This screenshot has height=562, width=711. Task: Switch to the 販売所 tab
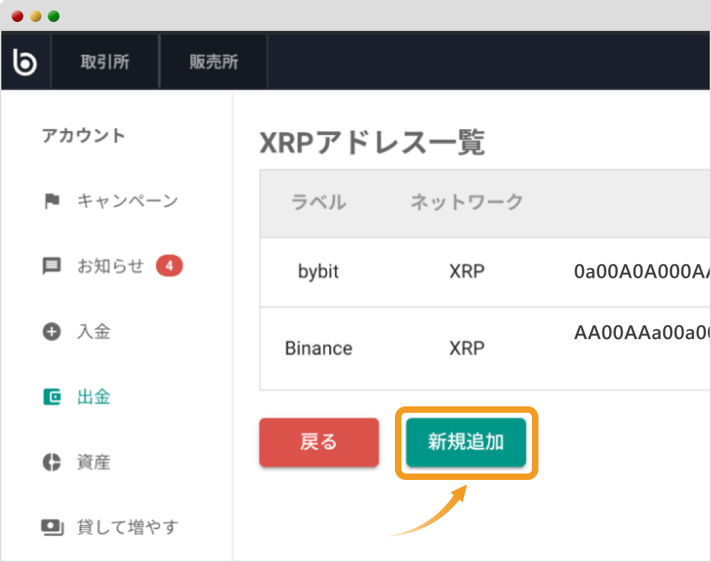[214, 61]
